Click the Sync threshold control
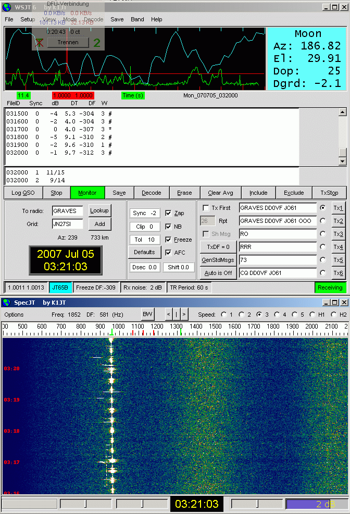The width and height of the screenshot is (350, 514). 144,213
